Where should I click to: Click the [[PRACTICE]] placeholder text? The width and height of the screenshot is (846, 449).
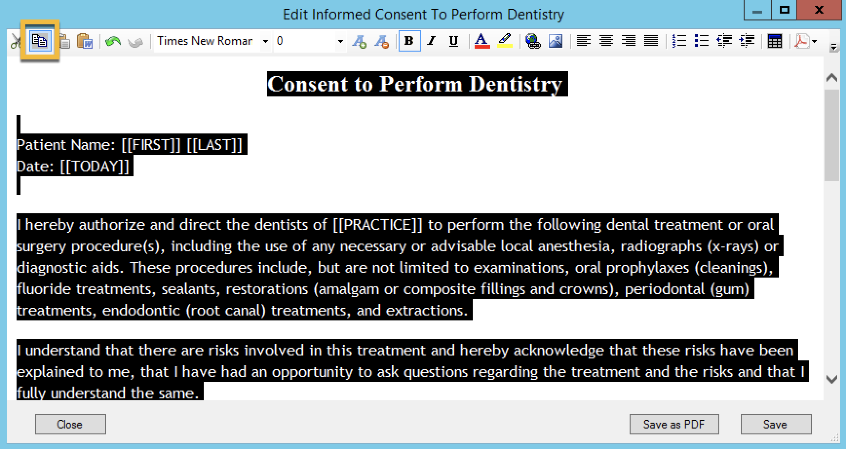tap(378, 224)
